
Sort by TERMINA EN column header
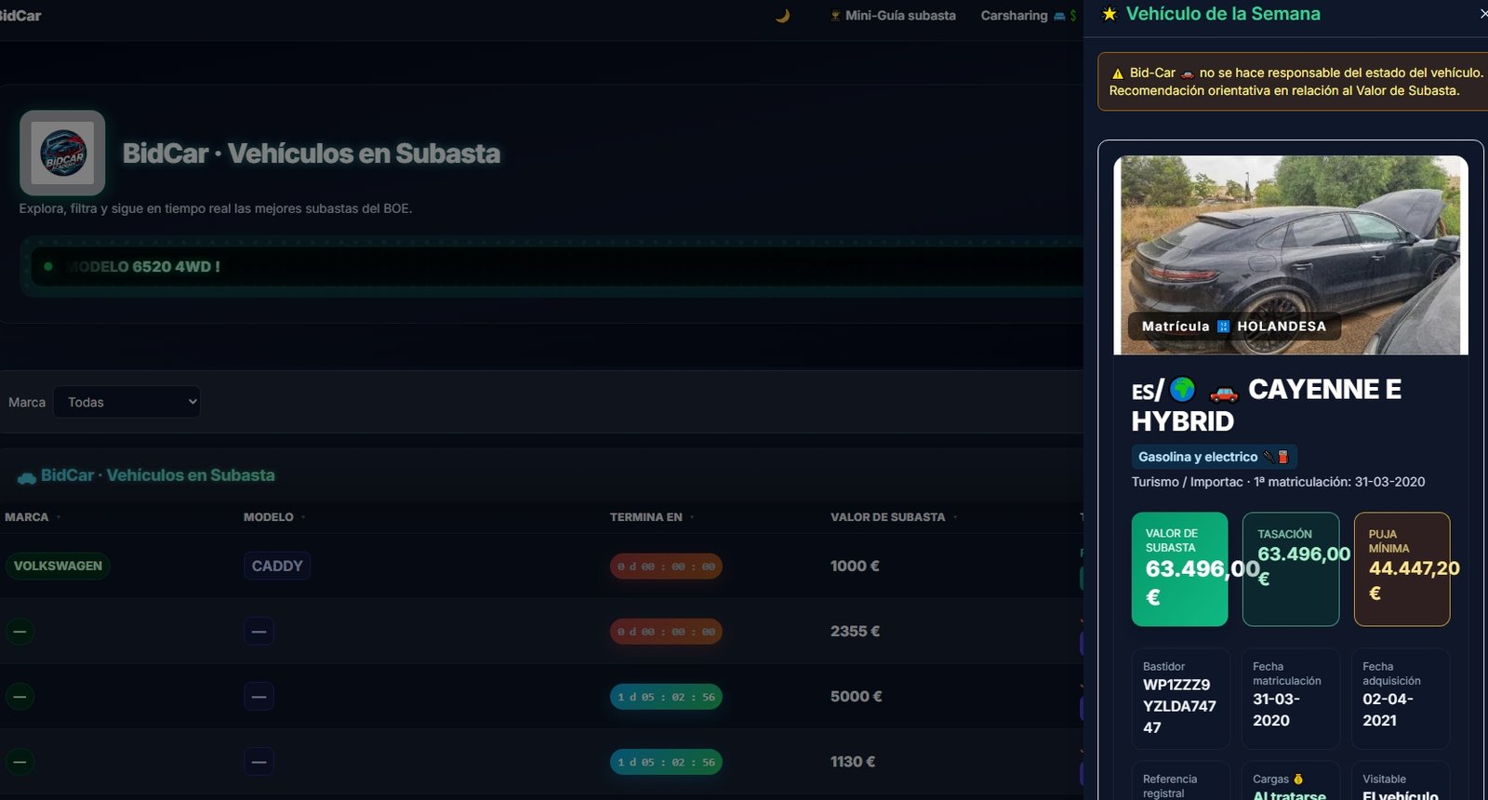[646, 517]
